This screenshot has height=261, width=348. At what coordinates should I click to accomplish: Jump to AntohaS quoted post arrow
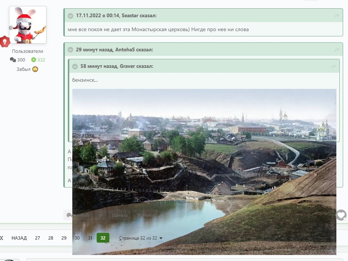click(337, 50)
